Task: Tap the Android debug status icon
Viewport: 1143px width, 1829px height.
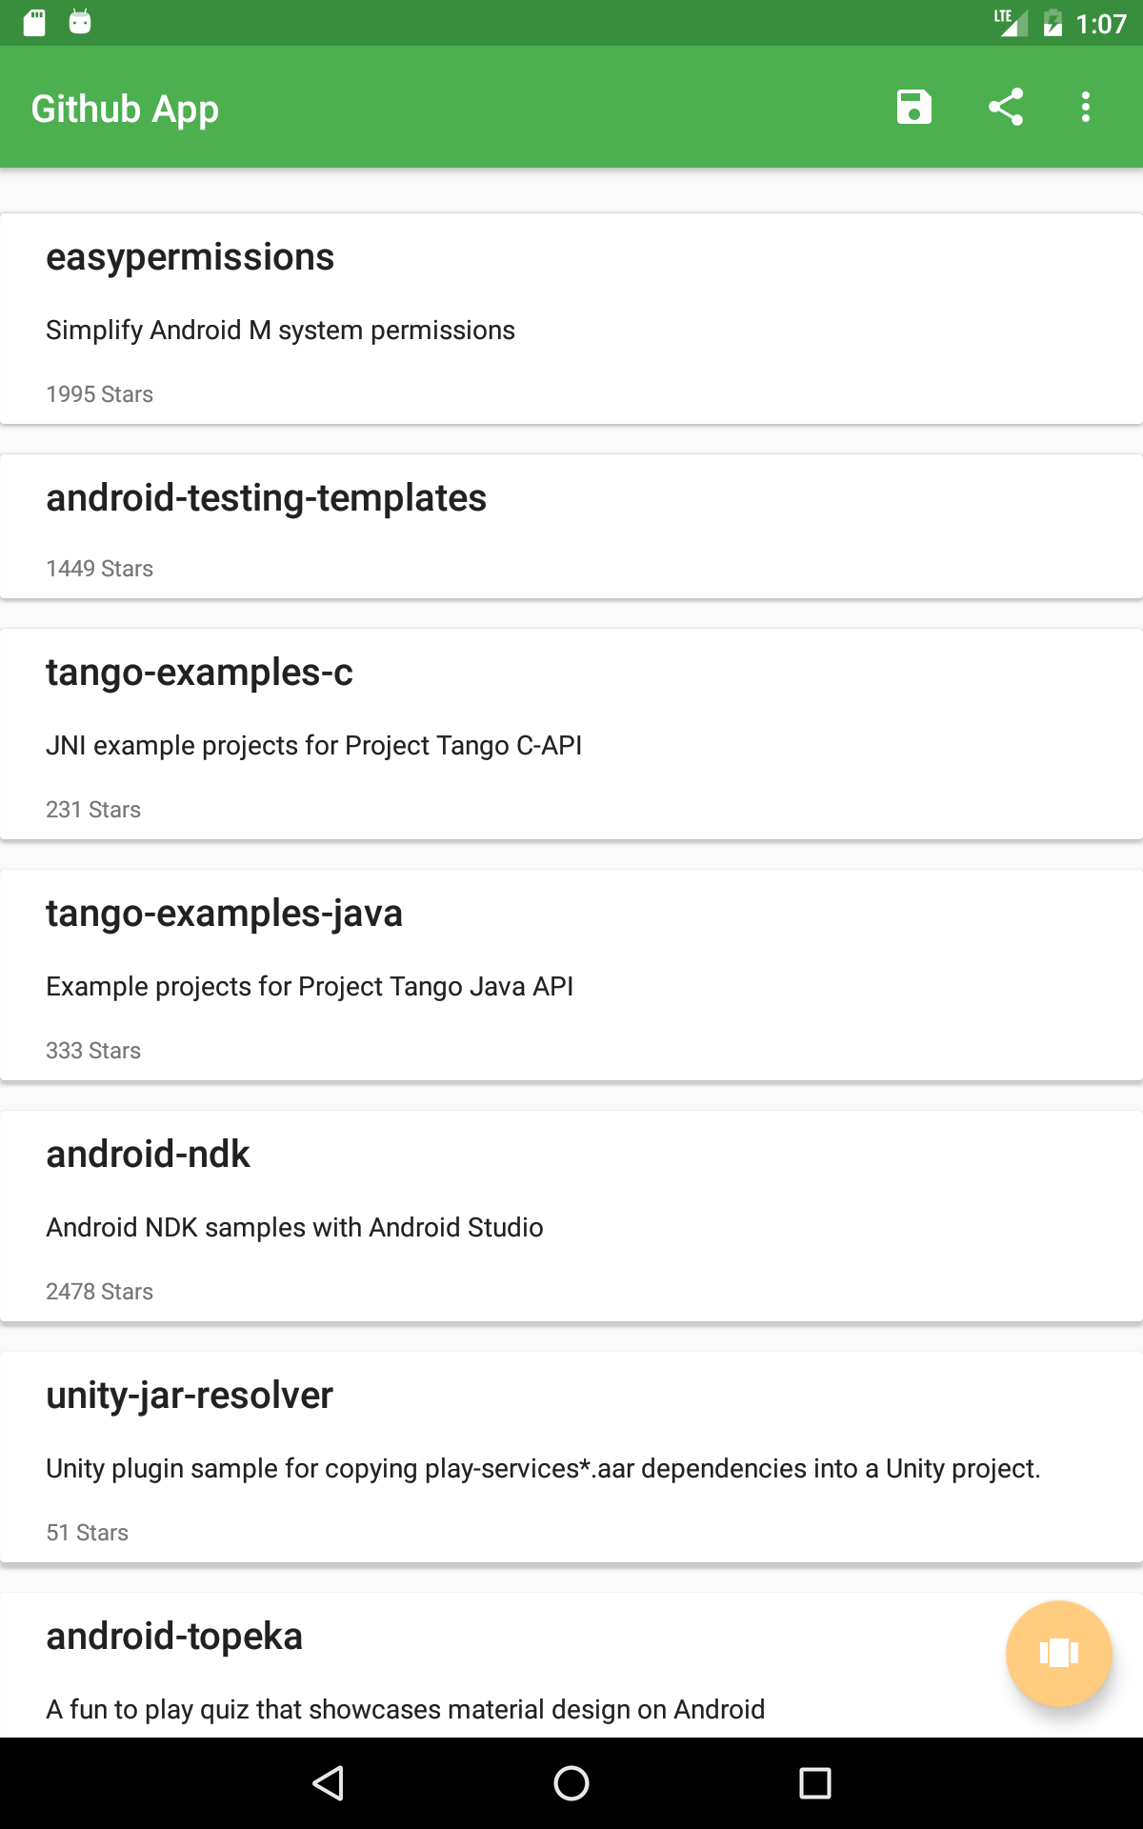Action: pos(80,22)
